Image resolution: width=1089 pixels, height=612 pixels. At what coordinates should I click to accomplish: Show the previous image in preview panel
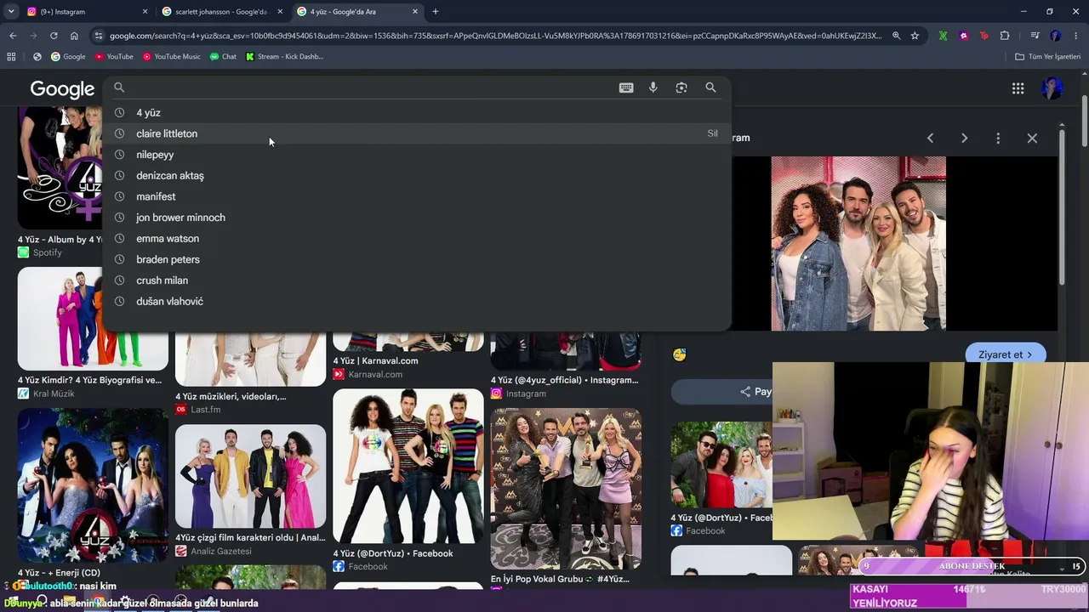[930, 138]
